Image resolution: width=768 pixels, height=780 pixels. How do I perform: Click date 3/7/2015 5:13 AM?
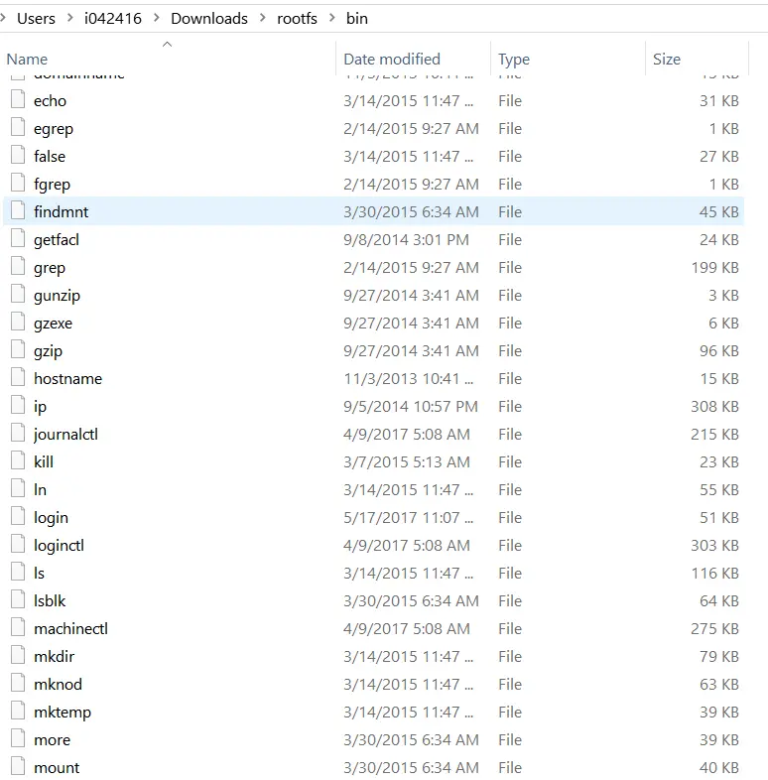(x=407, y=462)
